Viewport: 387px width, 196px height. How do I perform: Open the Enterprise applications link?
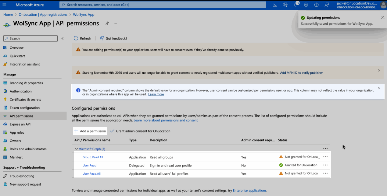tap(249, 191)
